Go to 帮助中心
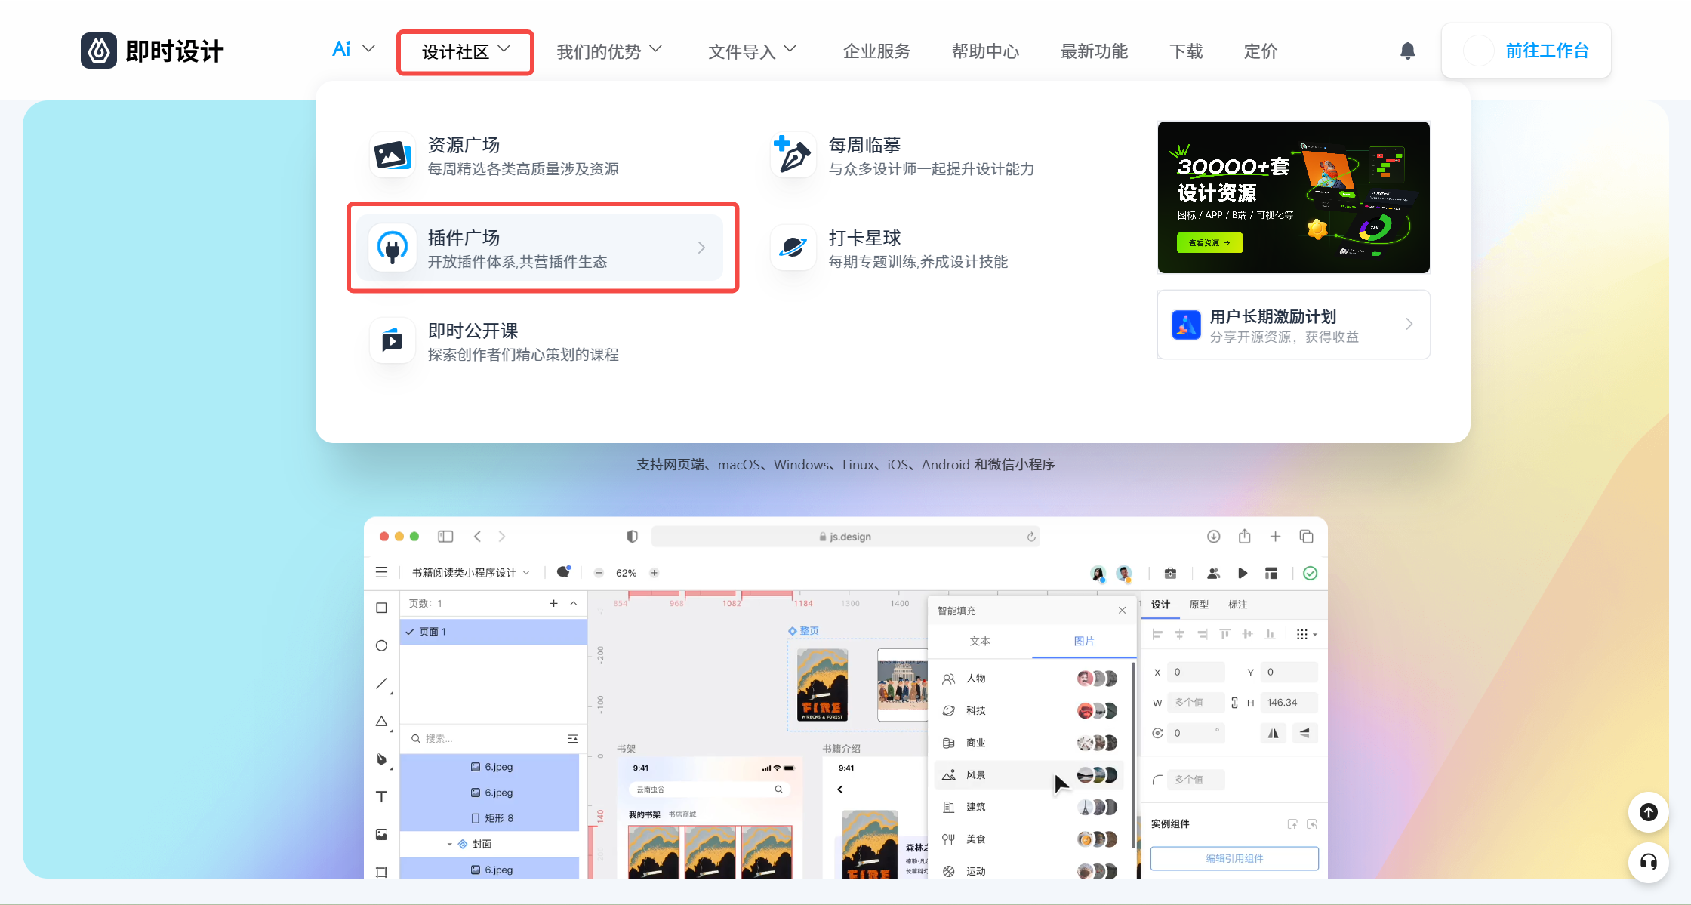Screen dimensions: 1691x905 tap(985, 51)
